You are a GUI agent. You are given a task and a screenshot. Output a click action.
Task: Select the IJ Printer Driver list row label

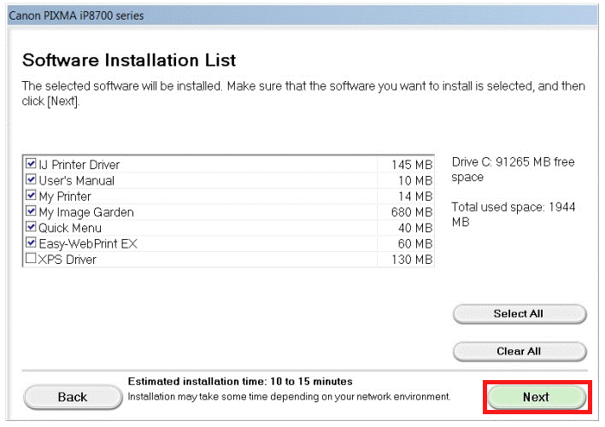(79, 165)
